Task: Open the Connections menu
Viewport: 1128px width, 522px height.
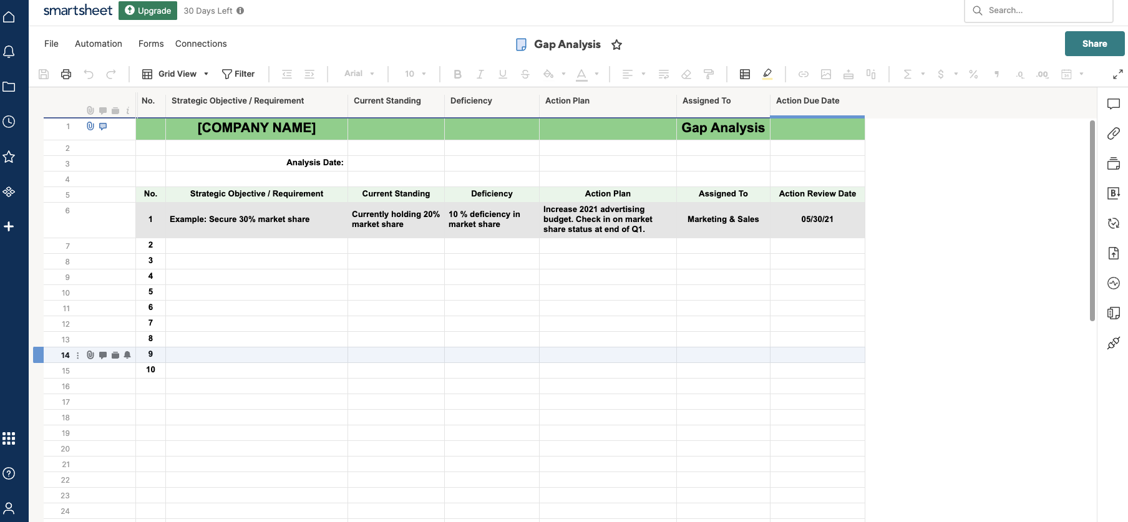Action: [x=201, y=44]
